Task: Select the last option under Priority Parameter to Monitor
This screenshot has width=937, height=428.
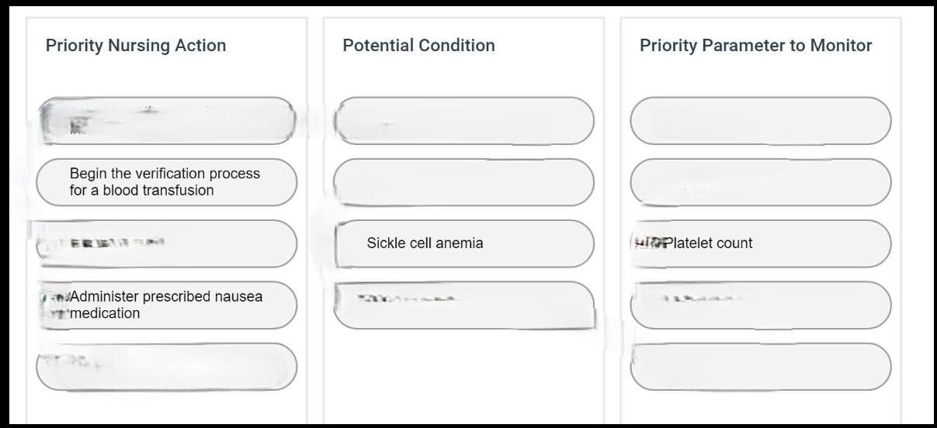Action: pyautogui.click(x=760, y=366)
